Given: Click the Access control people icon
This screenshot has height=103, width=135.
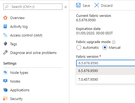Looking at the screenshot, I should pos(5,35).
